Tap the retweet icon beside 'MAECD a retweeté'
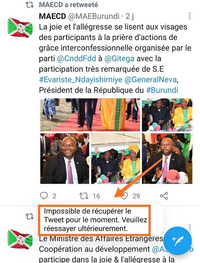Viewport: 200px width, 263px height. pos(30,5)
